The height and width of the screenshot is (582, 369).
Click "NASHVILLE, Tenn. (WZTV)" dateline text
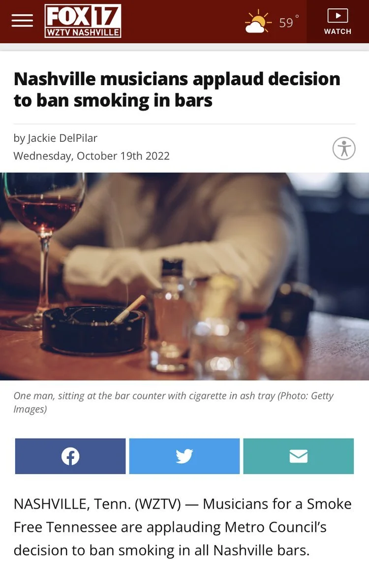[97, 504]
